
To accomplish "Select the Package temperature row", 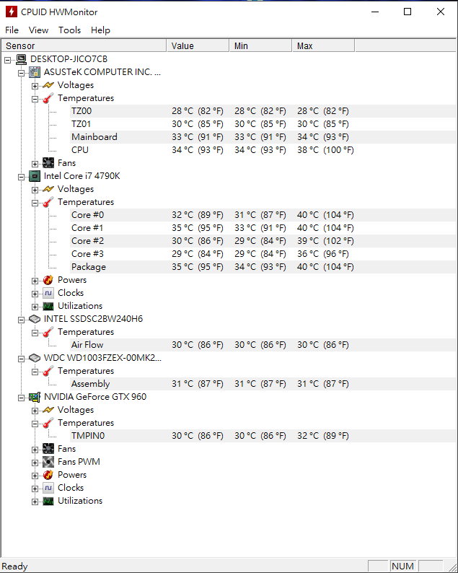I will [x=263, y=267].
